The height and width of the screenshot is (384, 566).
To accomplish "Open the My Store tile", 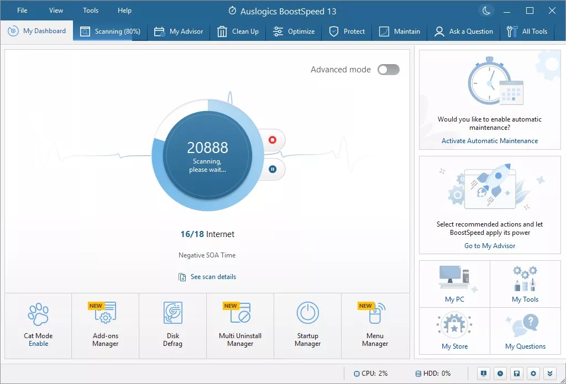I will pos(454,331).
